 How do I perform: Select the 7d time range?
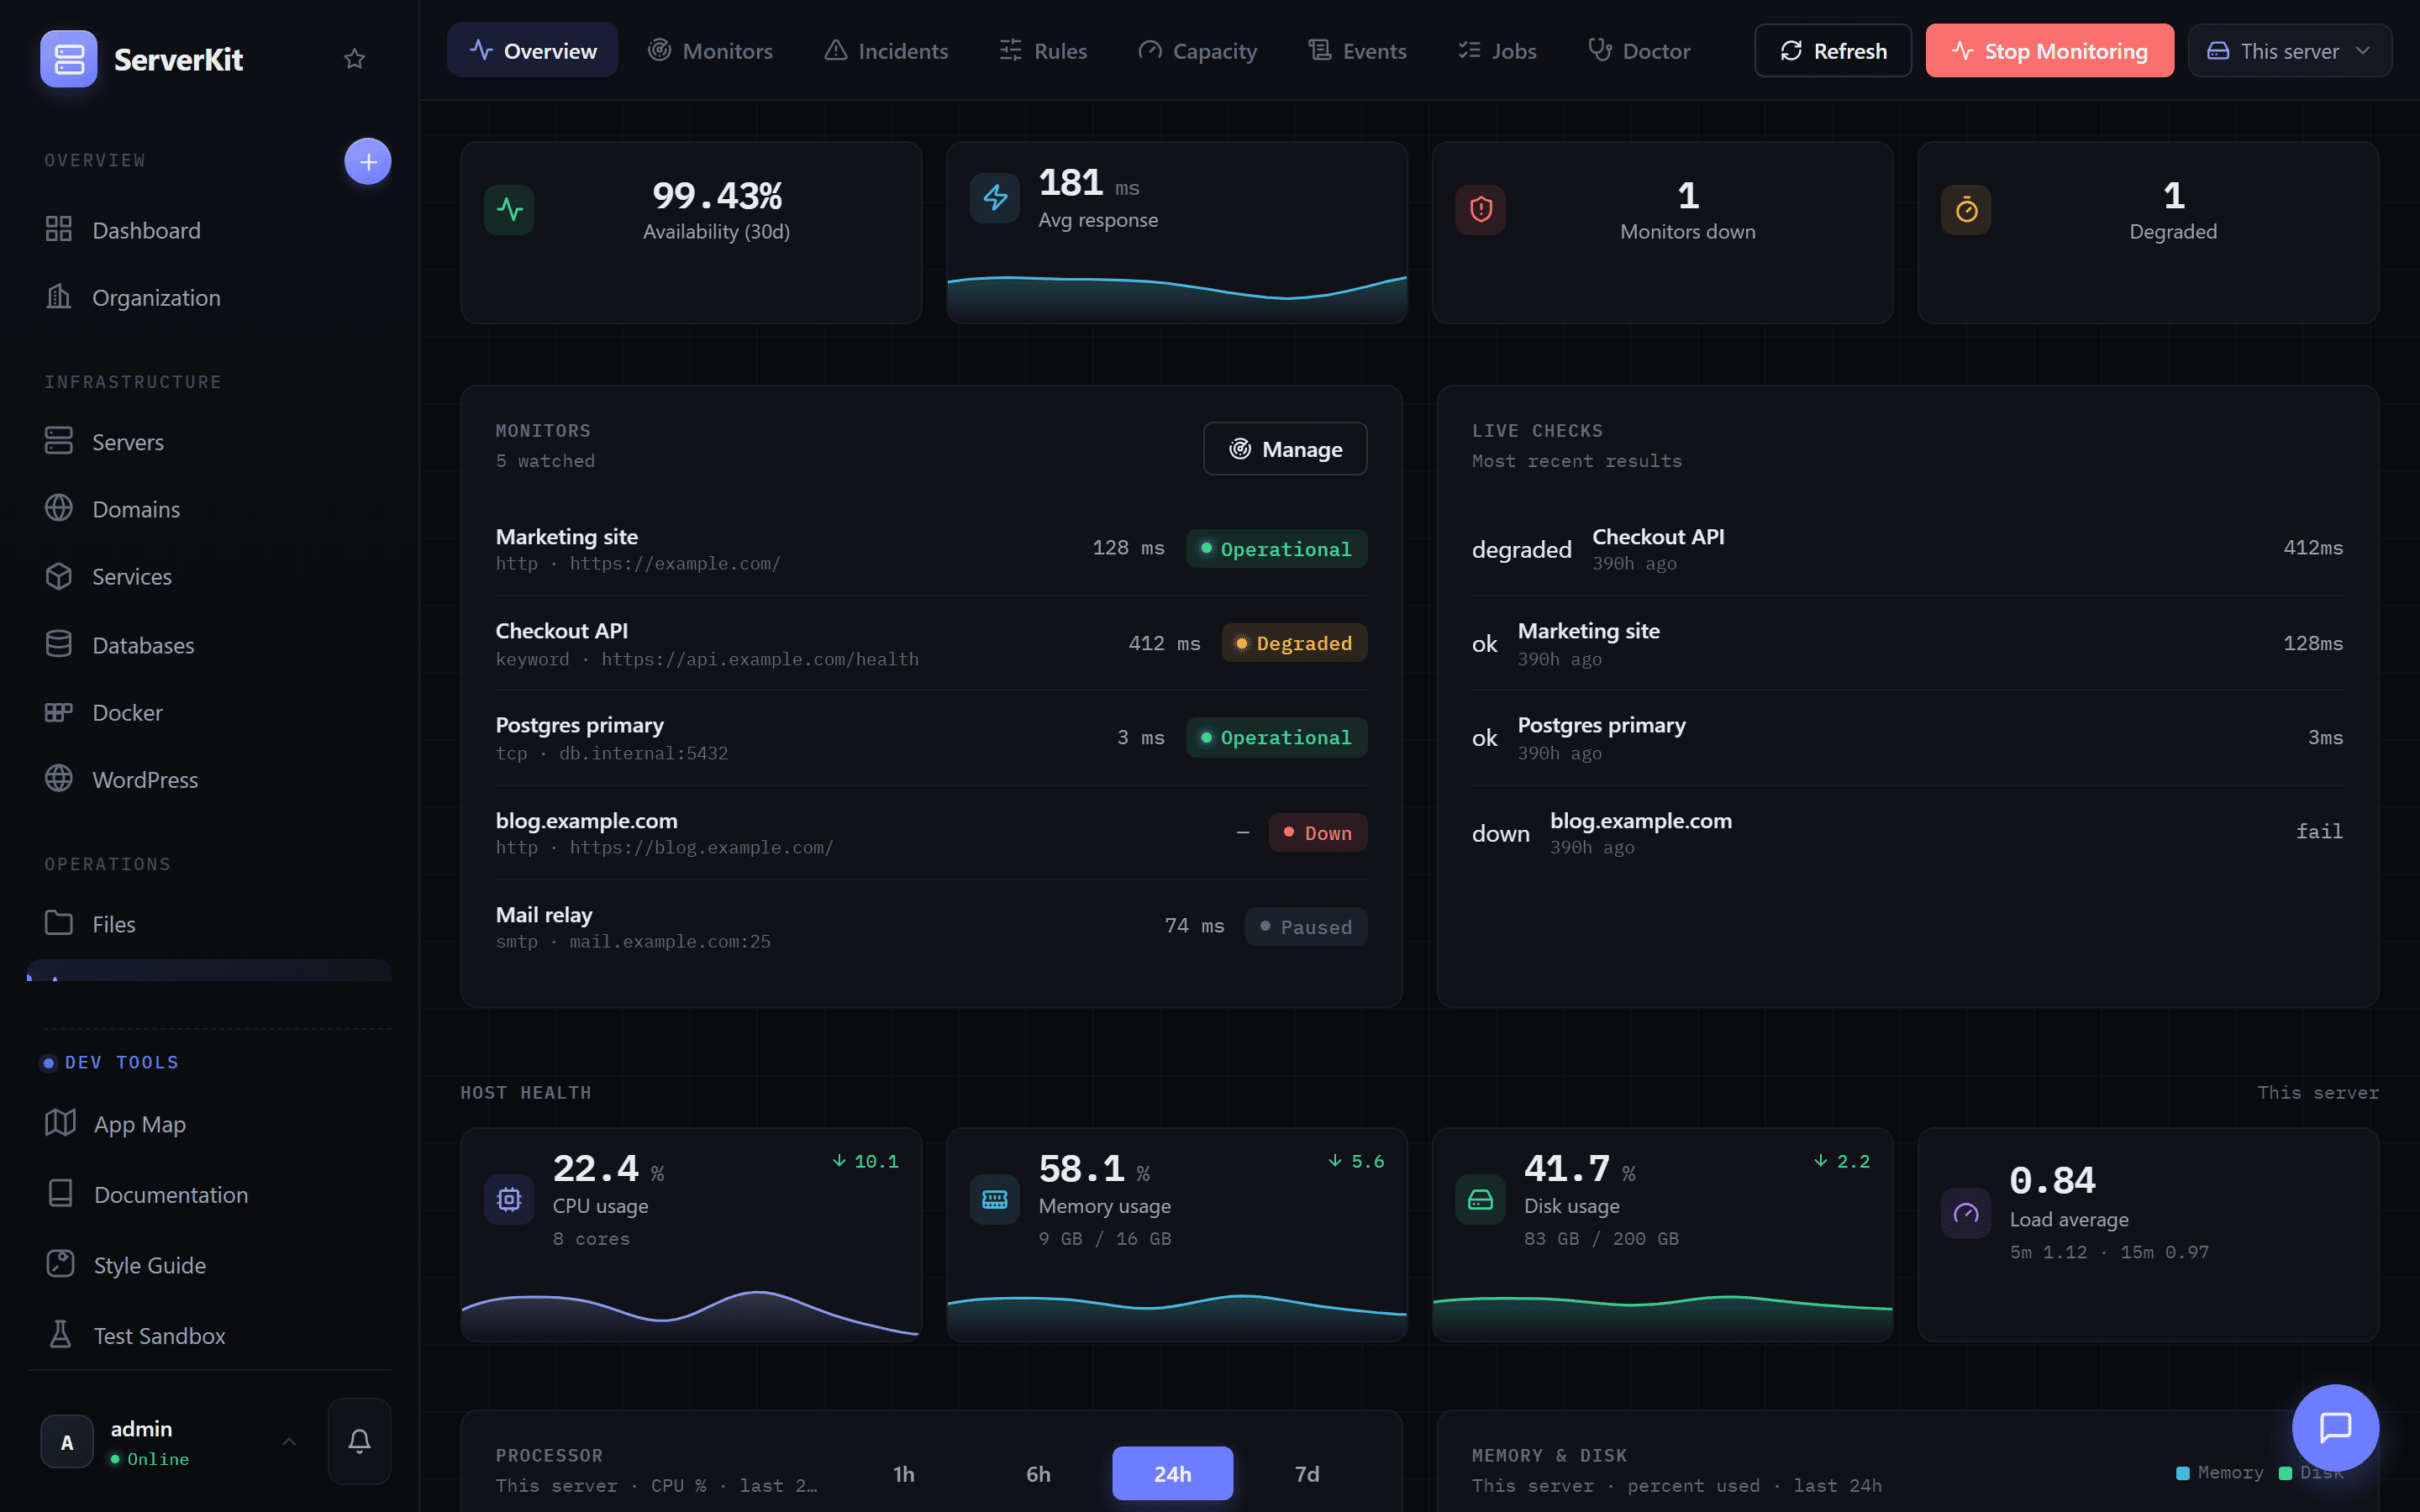click(x=1307, y=1473)
